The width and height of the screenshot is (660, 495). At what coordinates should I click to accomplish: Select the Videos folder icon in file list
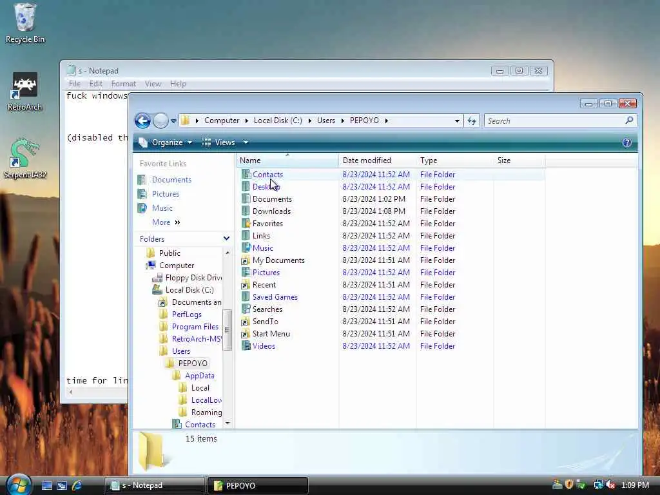(x=246, y=345)
